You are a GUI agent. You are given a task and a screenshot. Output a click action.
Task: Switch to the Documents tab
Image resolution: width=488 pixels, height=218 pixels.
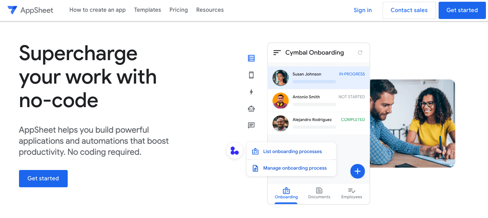pos(319,193)
